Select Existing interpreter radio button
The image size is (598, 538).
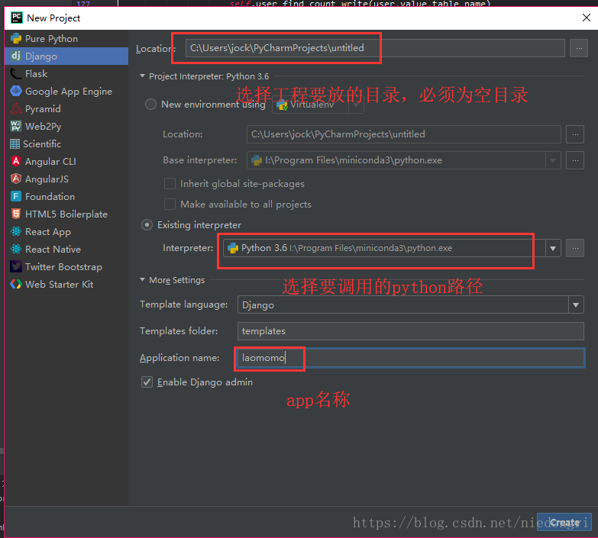coord(147,225)
